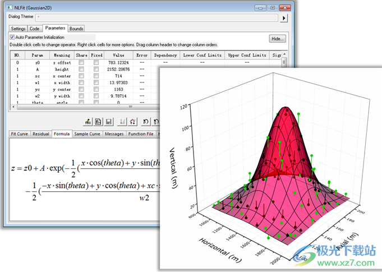Check the Fixed box for z0
Image resolution: width=382 pixels, height=272 pixels.
[x=96, y=63]
